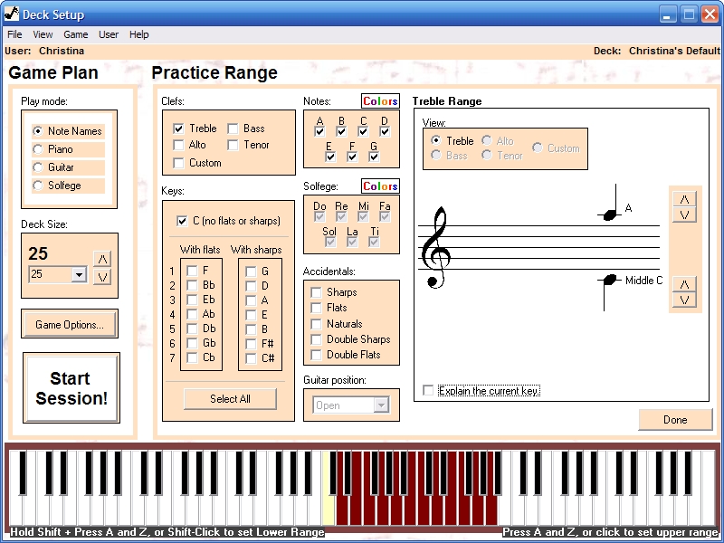Enable the Bass clef checkbox

point(233,129)
